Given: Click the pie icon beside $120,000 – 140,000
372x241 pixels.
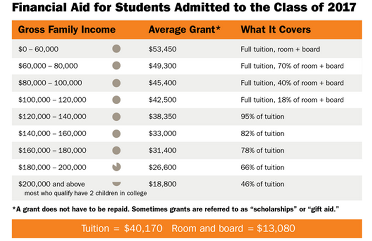Looking at the screenshot, I should click(x=116, y=116).
